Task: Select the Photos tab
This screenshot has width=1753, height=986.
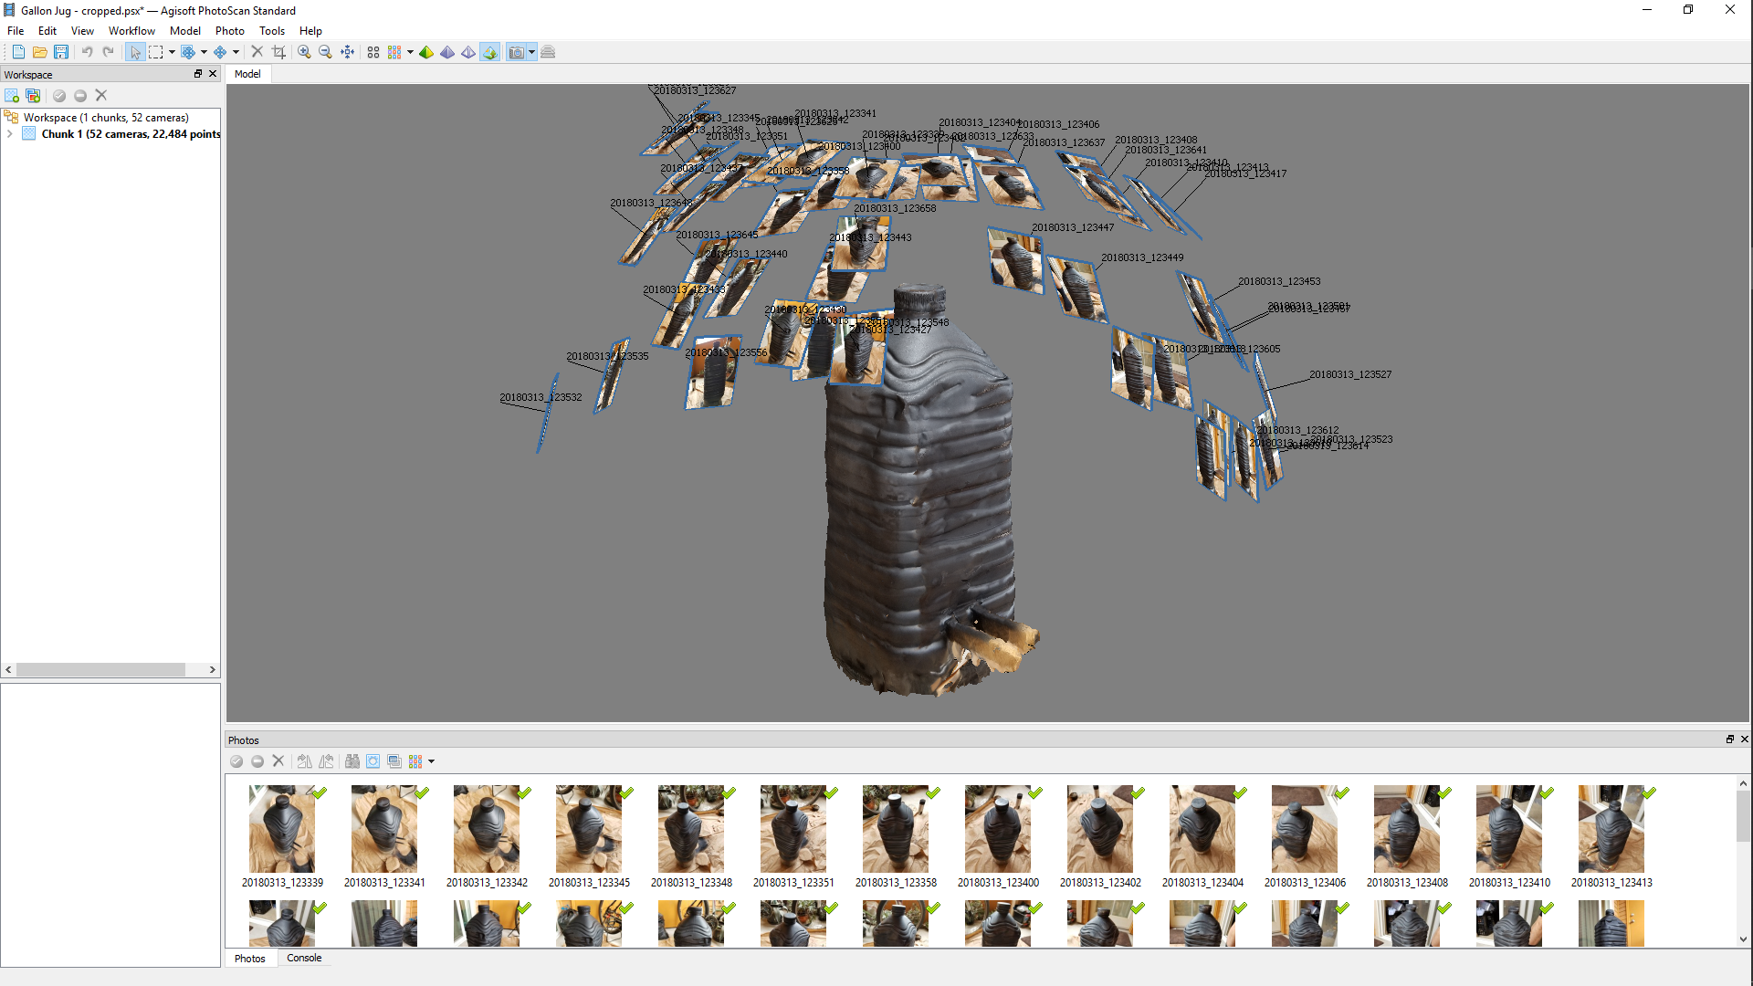Action: (x=249, y=959)
